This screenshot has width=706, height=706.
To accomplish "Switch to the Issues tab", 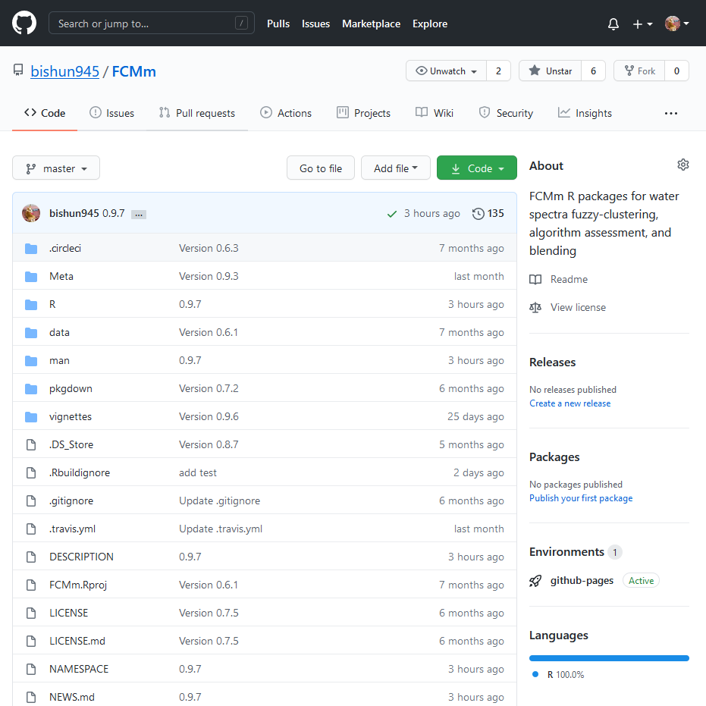I will (x=111, y=112).
